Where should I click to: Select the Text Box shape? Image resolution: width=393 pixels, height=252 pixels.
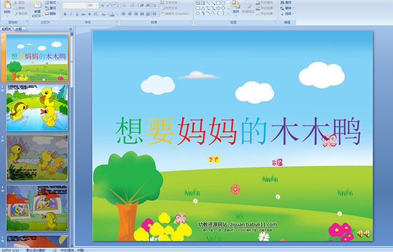tap(198, 3)
